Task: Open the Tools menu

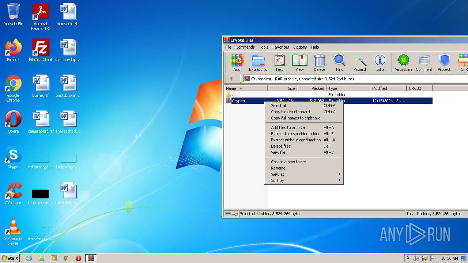Action: click(x=264, y=47)
